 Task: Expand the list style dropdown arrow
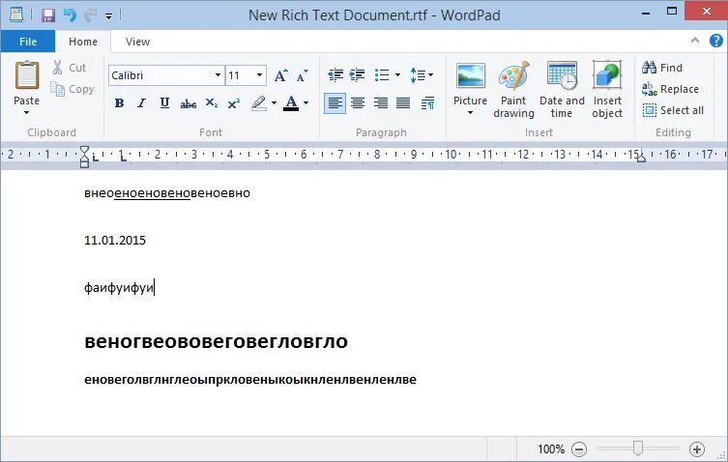[398, 74]
